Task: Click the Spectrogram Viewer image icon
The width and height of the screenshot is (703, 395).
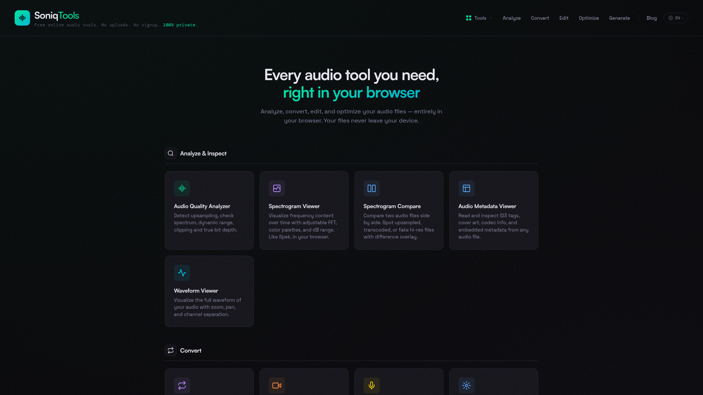Action: click(x=277, y=188)
